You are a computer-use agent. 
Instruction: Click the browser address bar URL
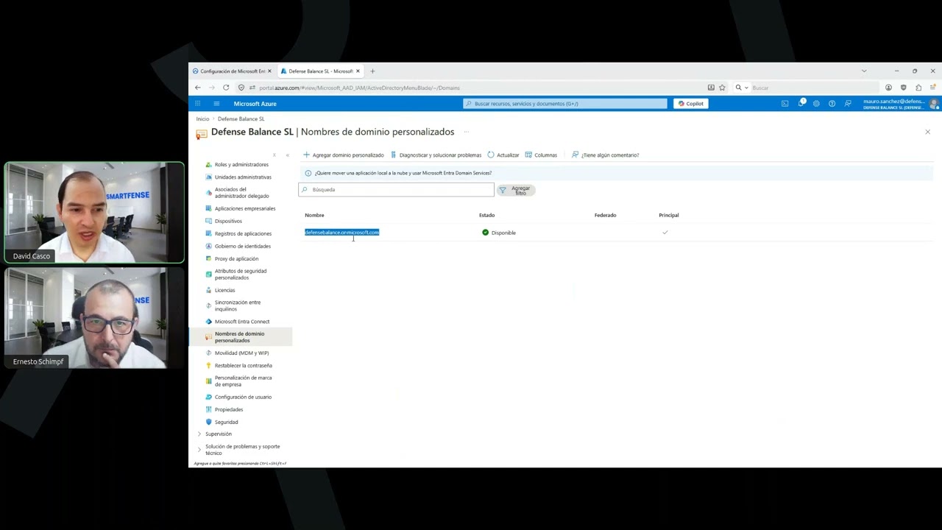(359, 88)
